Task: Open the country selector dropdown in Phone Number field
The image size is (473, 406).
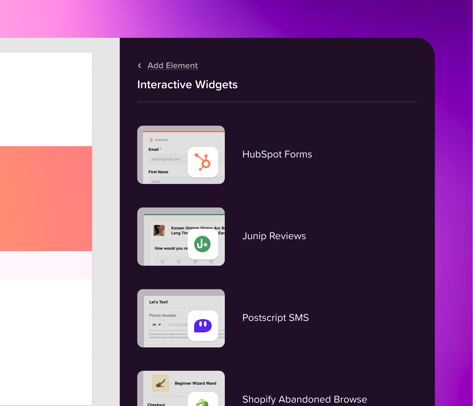Action: tap(157, 324)
